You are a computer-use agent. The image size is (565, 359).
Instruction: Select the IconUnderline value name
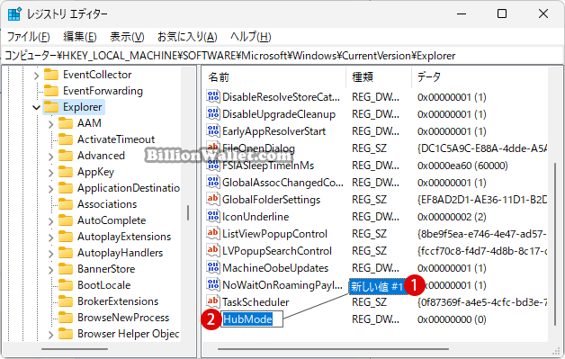pos(256,217)
